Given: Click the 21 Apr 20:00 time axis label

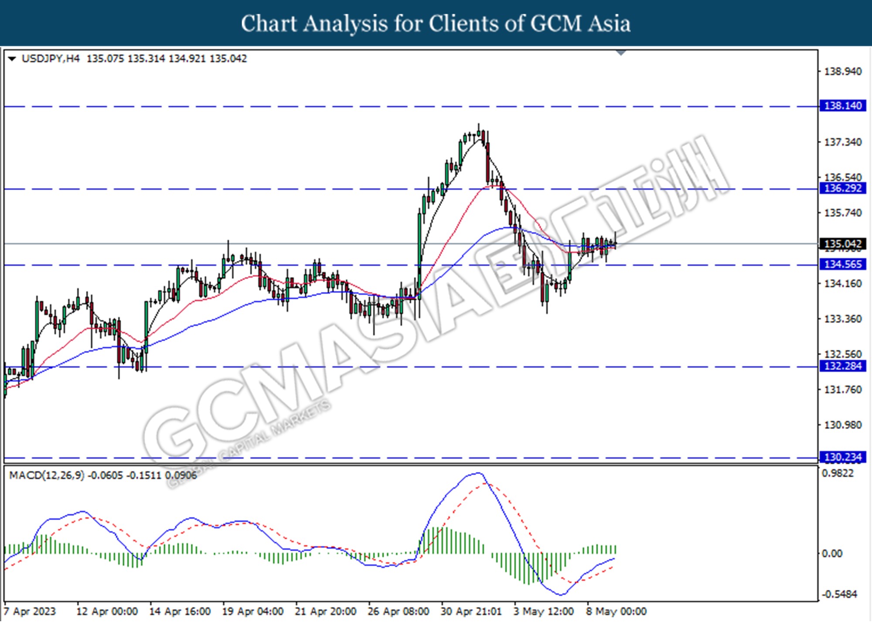Looking at the screenshot, I should click(325, 611).
